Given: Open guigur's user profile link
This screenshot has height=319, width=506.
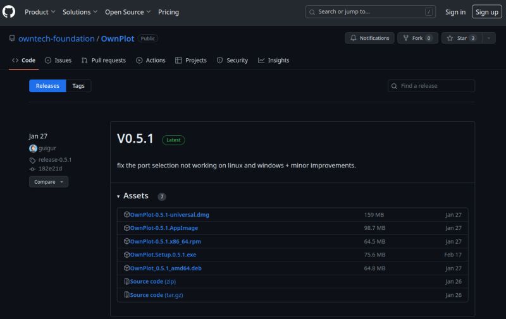Looking at the screenshot, I should click(47, 148).
